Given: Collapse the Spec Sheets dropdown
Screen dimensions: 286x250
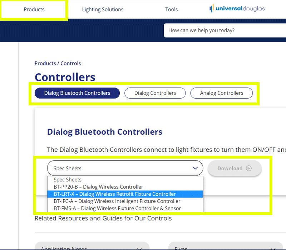Looking at the screenshot, I should point(125,168).
